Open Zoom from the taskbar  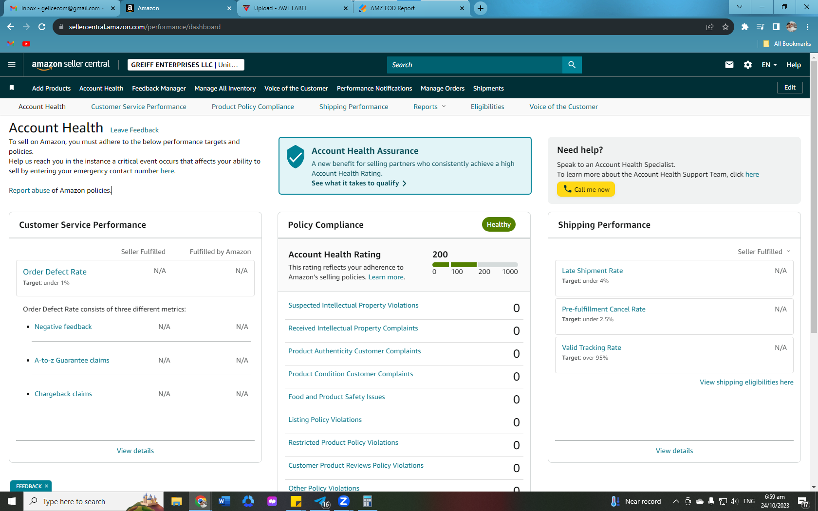click(344, 501)
